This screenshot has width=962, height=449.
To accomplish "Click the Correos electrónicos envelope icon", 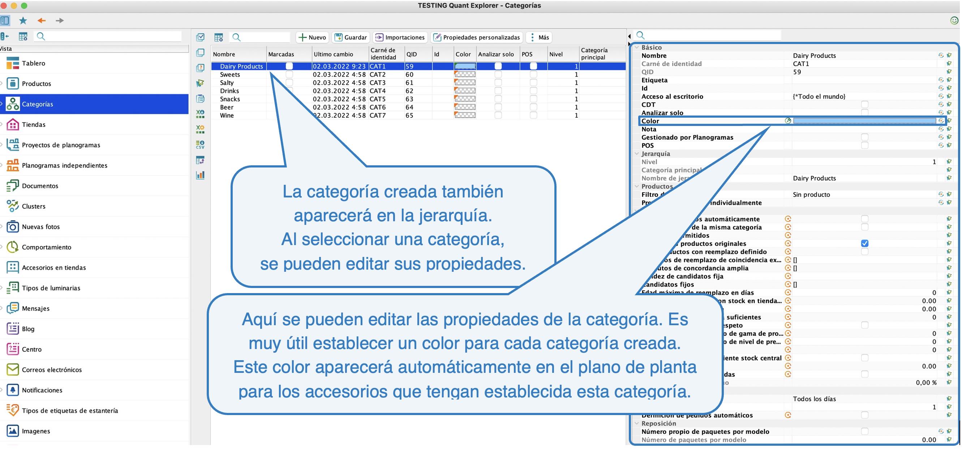I will (13, 369).
